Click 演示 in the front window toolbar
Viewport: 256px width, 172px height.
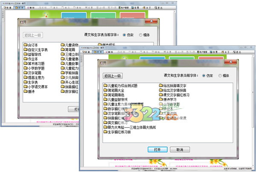133,52
